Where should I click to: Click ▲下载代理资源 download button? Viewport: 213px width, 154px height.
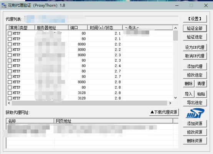(164, 112)
